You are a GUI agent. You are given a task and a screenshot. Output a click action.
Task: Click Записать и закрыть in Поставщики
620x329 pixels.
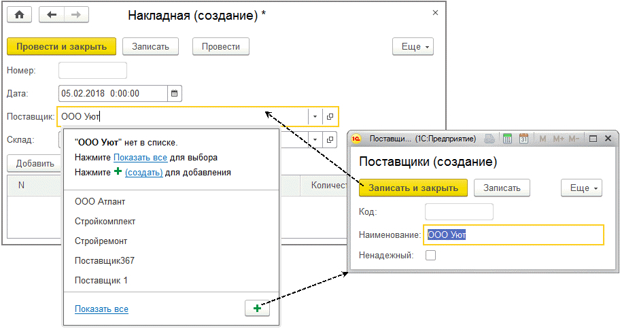[413, 188]
